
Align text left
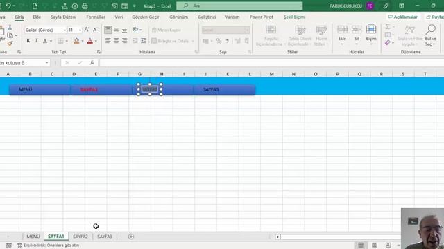coord(108,41)
